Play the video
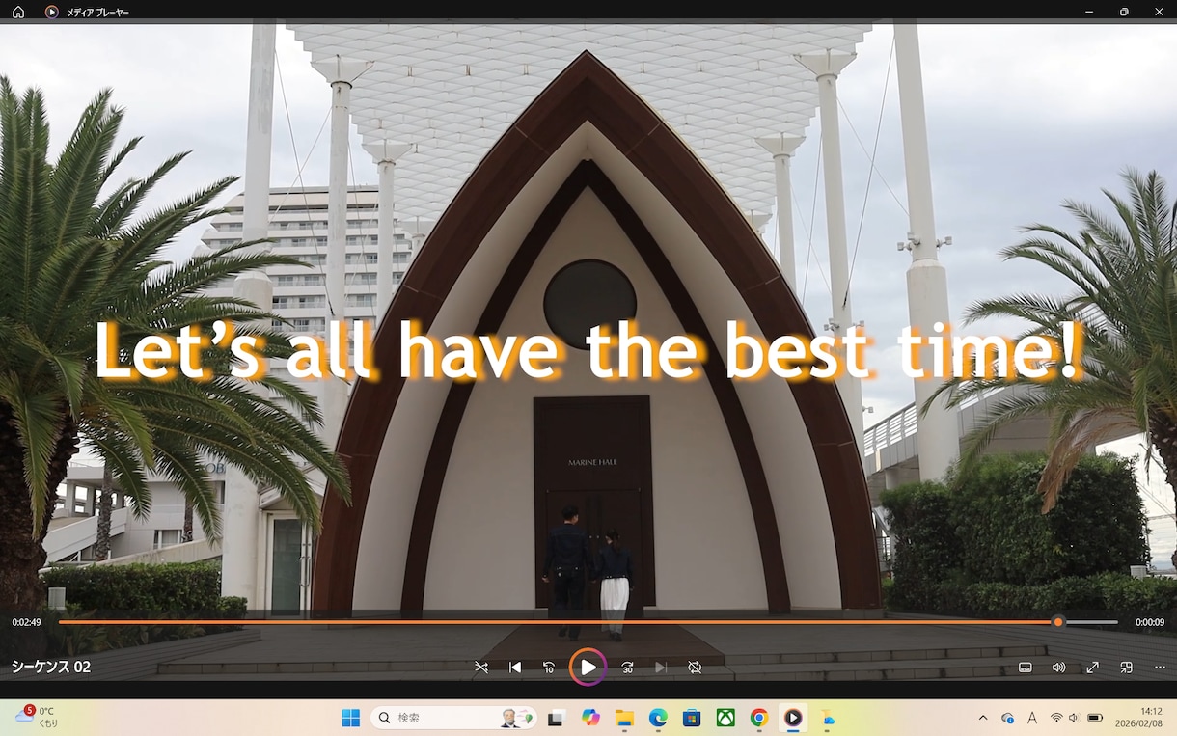The image size is (1177, 736). click(588, 668)
